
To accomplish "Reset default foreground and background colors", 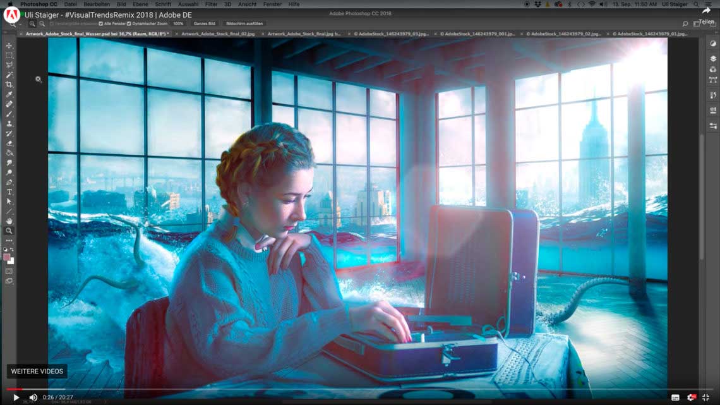I will click(6, 250).
